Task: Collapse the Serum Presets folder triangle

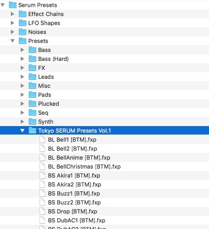Action: (3, 5)
